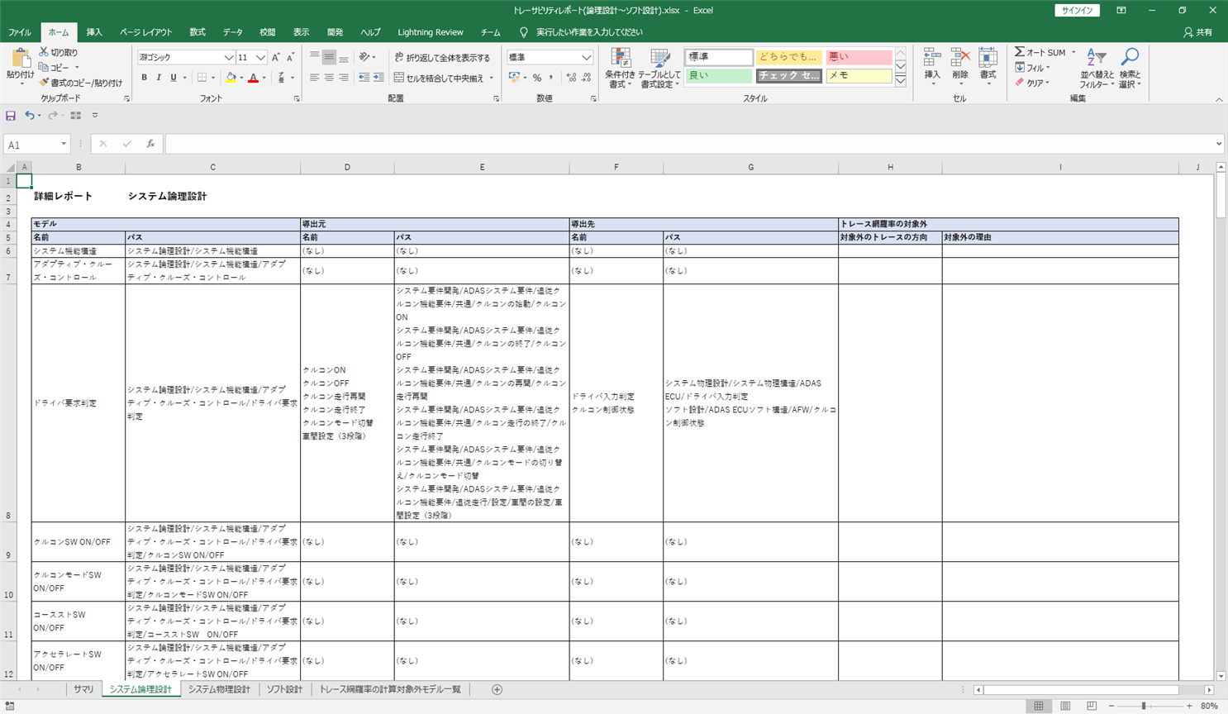Click the Orientation text angle icon
The height and width of the screenshot is (714, 1228).
(x=364, y=57)
